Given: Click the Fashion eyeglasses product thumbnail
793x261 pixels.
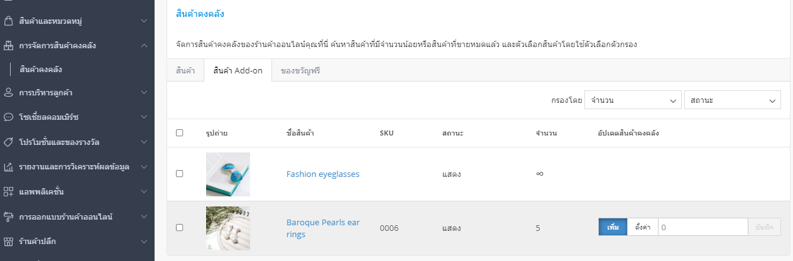Looking at the screenshot, I should coord(228,174).
